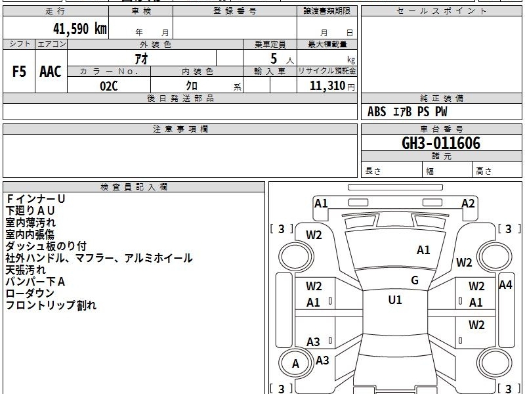Viewport: 525px width, 394px height.
Task: Click the 11,310 円 recycle deposit amount
Action: click(332, 86)
